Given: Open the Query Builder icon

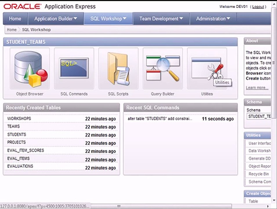Looking at the screenshot, I should click(163, 69).
